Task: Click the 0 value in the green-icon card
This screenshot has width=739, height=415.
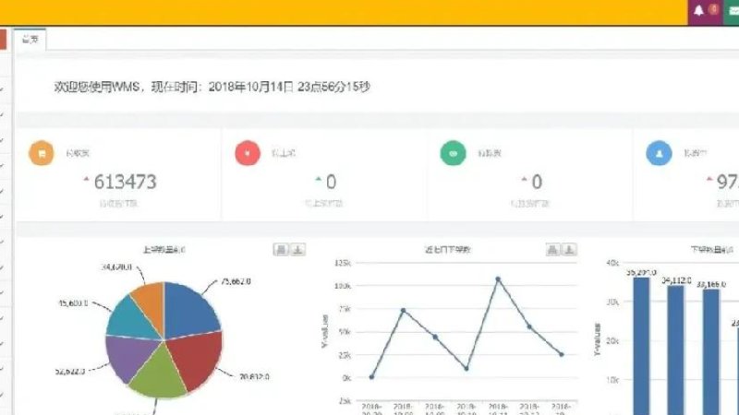Action: tap(537, 182)
